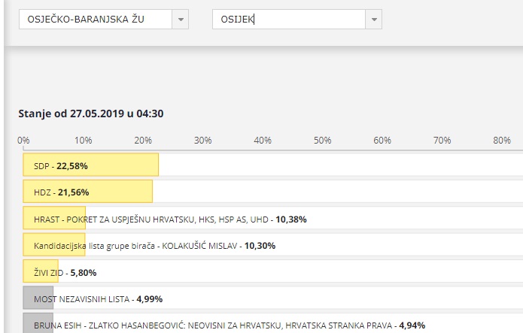Open the county dropdown arrow next to OSJEČKO-BARANJSKA ŽU
This screenshot has width=523, height=333.
click(x=181, y=20)
